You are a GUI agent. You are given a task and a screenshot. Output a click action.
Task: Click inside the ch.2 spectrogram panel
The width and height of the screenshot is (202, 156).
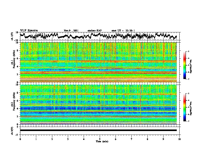pyautogui.click(x=98, y=105)
